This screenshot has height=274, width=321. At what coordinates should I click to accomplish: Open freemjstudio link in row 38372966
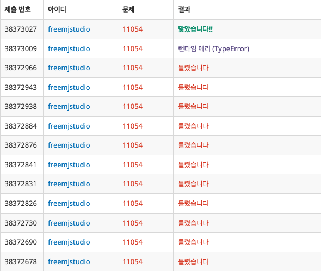(x=69, y=68)
